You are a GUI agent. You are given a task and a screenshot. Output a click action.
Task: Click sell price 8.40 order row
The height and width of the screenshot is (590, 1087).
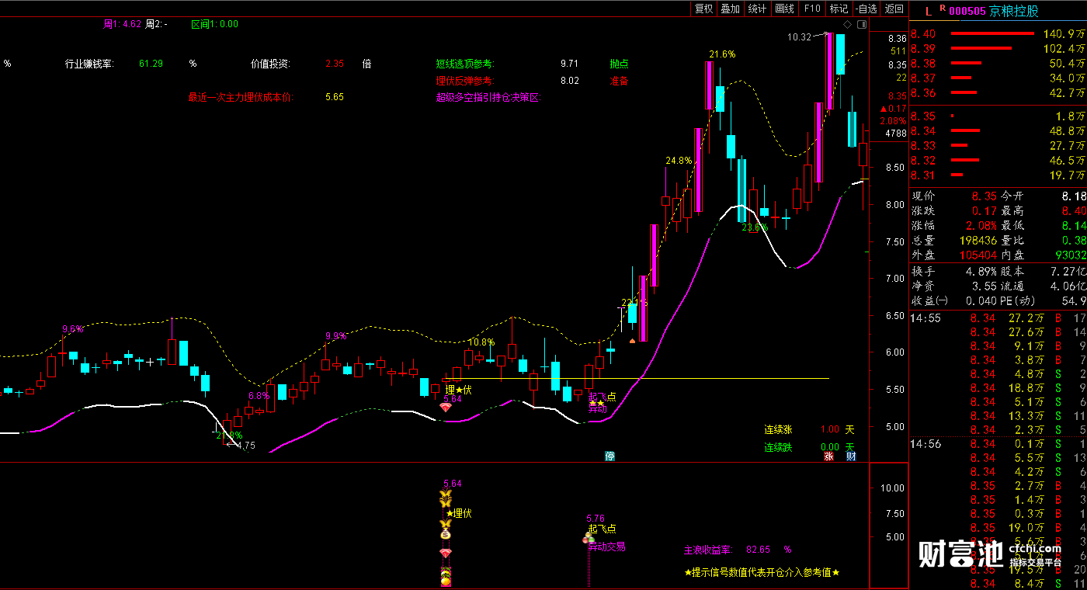click(x=998, y=33)
